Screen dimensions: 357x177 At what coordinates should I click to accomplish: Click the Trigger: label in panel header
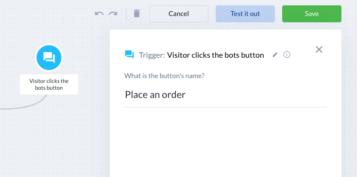152,55
